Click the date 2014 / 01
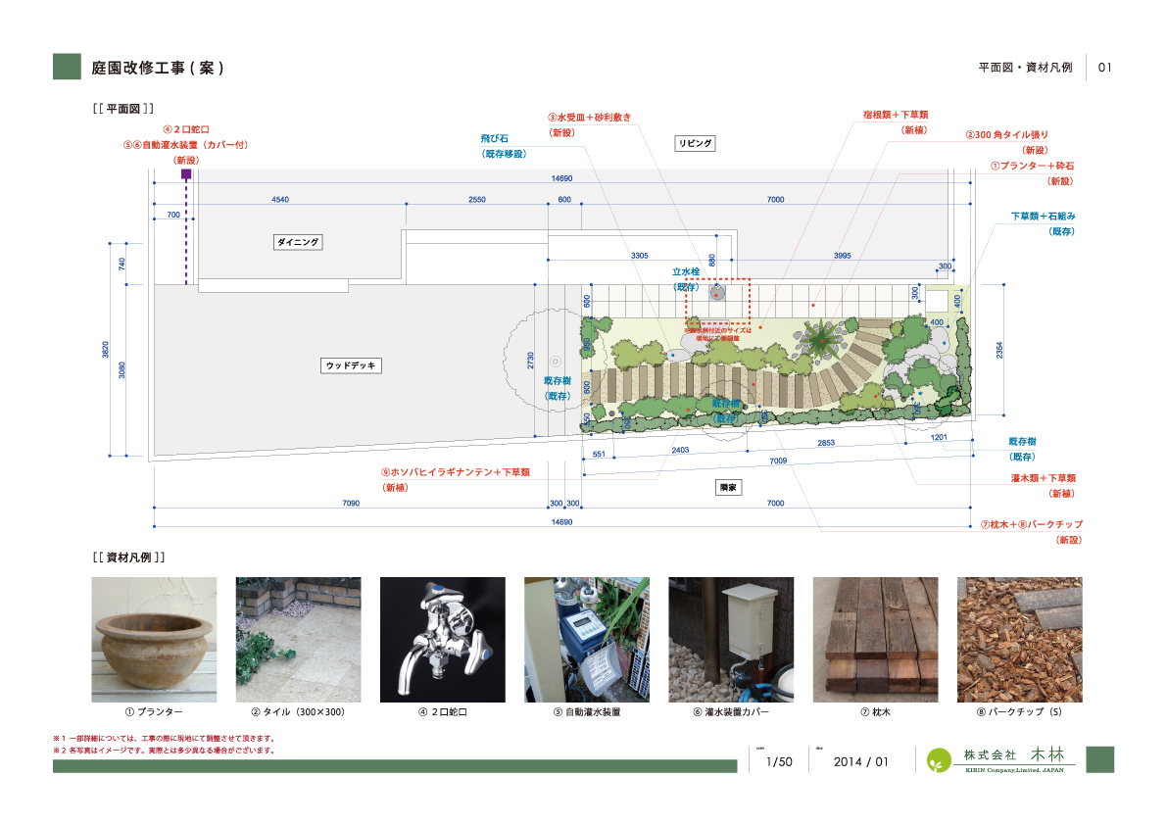Screen dimensions: 1167x825 click(x=861, y=761)
